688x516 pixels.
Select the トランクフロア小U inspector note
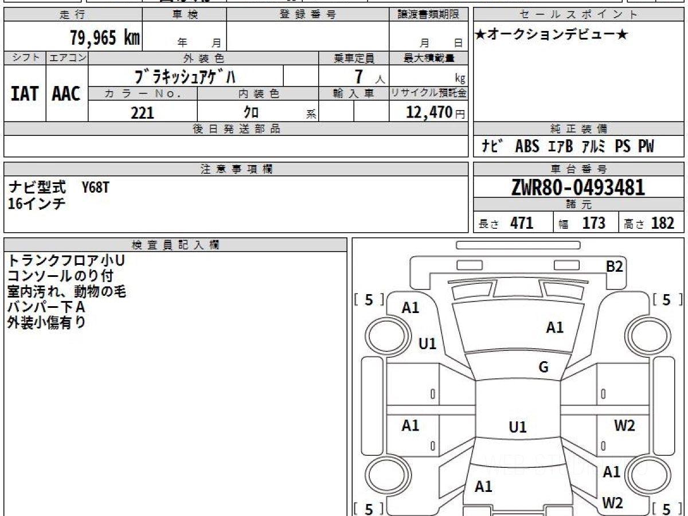67,261
